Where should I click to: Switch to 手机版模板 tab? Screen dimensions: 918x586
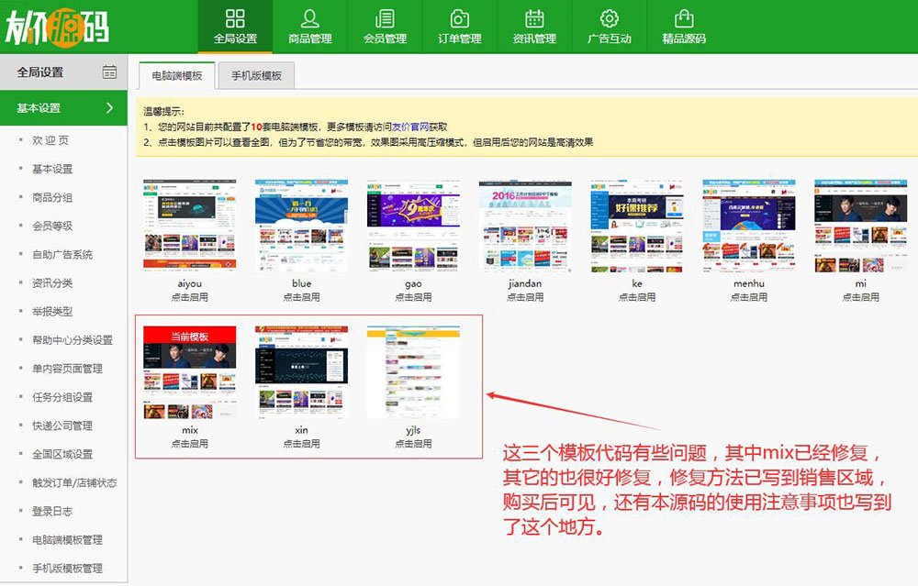(x=256, y=75)
